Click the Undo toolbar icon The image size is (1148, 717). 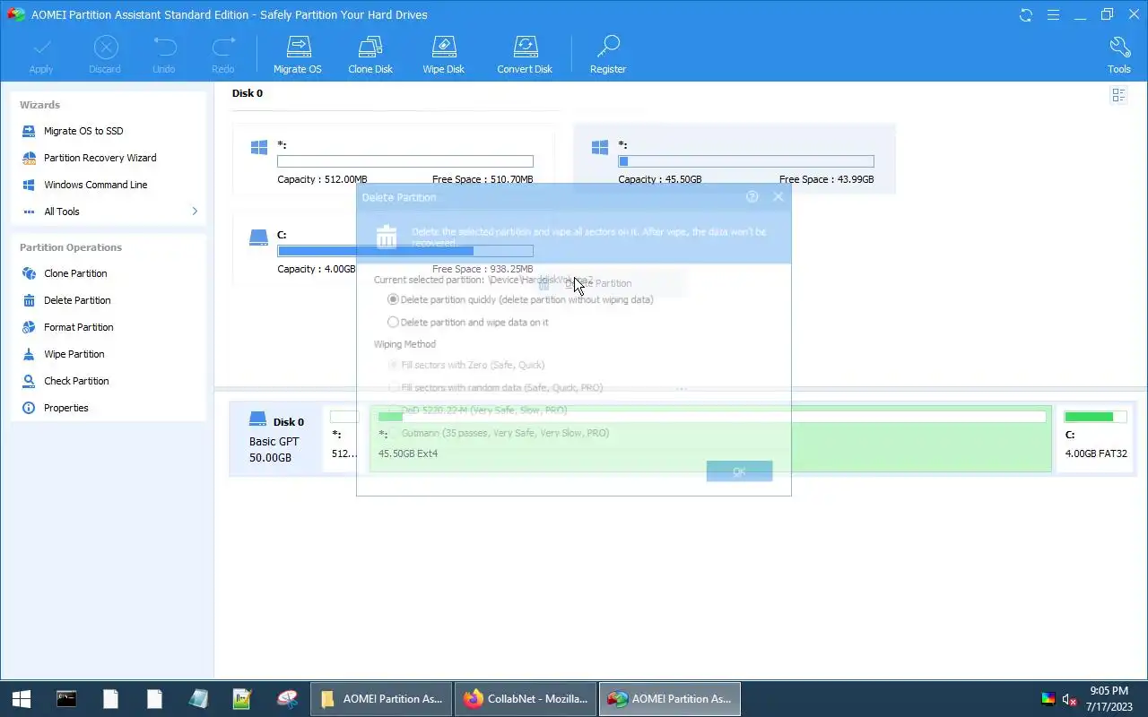pyautogui.click(x=164, y=48)
